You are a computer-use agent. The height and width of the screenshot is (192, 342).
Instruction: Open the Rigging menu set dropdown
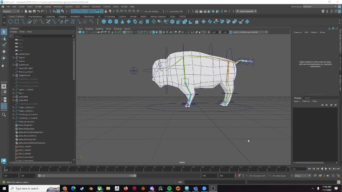coord(11,11)
